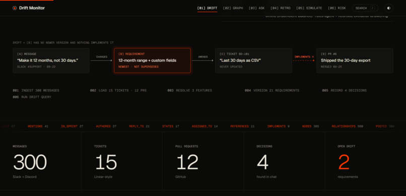Click the MESSAGES 300 stat card
406x196 pixels.
(41, 161)
